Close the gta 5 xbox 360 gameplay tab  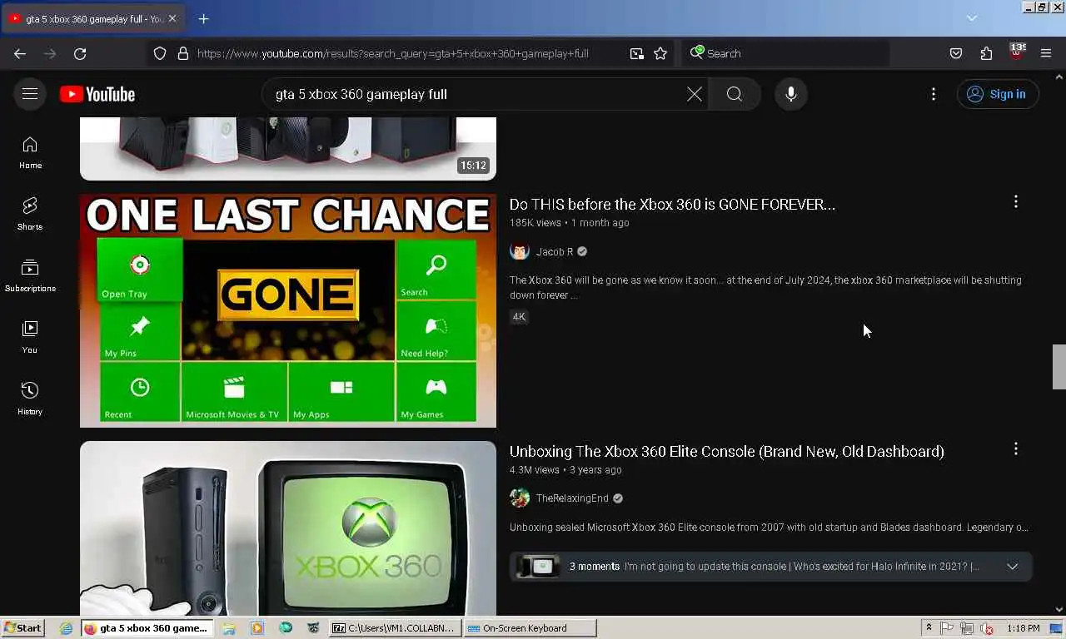pyautogui.click(x=172, y=18)
